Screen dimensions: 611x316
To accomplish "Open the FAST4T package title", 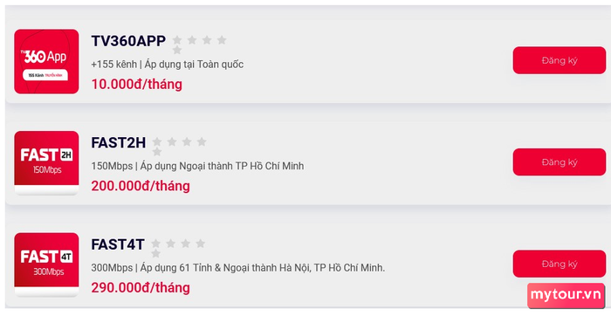I will 118,244.
